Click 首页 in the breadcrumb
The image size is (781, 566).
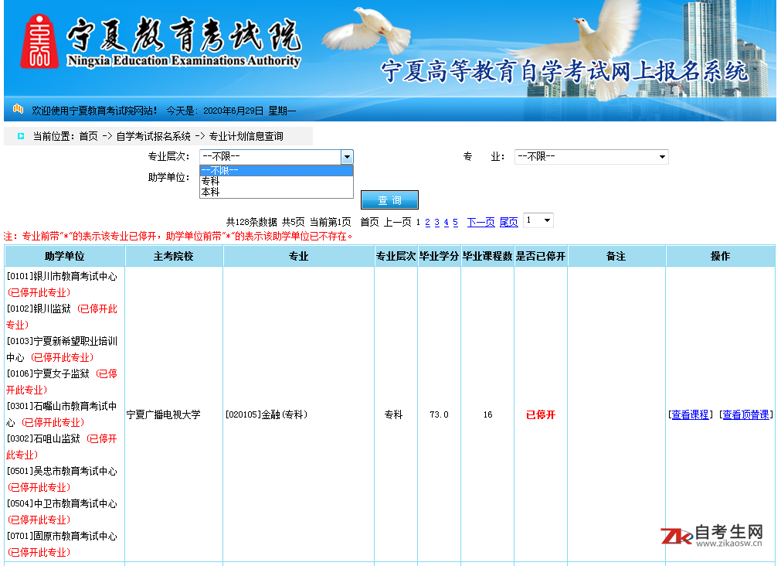tap(89, 136)
